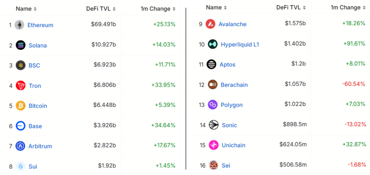Open the Sonic chain link
This screenshot has width=370, height=175.
tap(229, 125)
